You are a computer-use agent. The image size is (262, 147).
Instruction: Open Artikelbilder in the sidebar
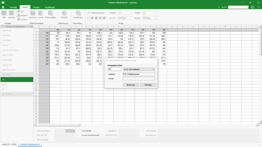pos(17,40)
